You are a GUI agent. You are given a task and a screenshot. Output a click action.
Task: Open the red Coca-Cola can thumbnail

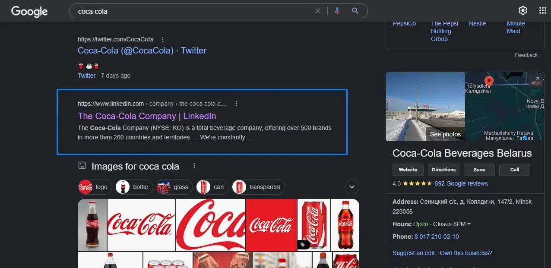(314, 225)
